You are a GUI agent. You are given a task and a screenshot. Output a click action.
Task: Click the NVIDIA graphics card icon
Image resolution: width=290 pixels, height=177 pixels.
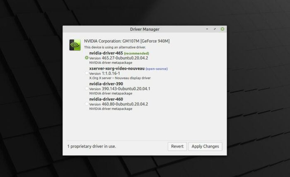tap(75, 45)
